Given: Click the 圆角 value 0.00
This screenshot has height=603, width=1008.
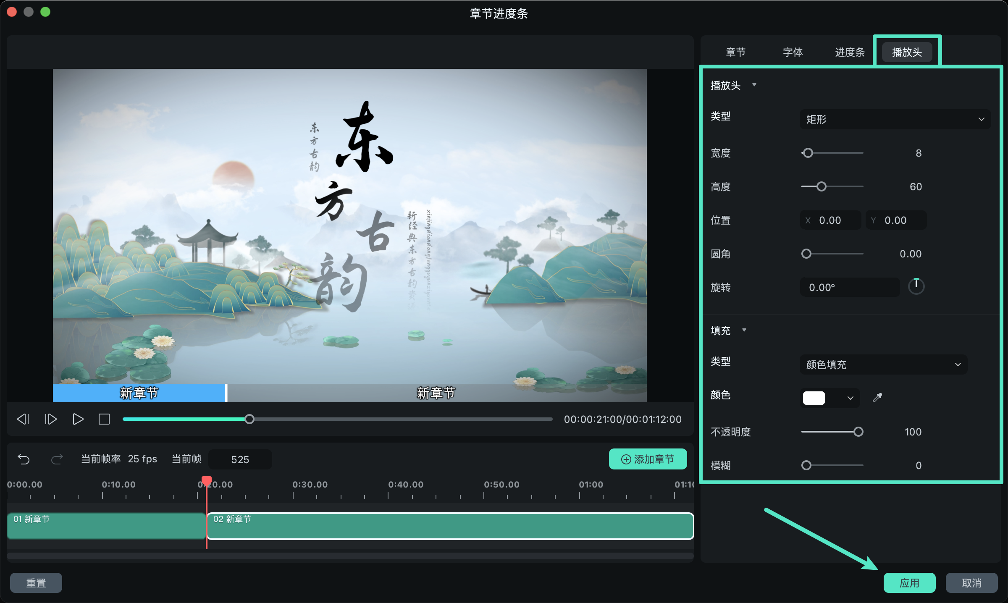Looking at the screenshot, I should click(x=911, y=254).
